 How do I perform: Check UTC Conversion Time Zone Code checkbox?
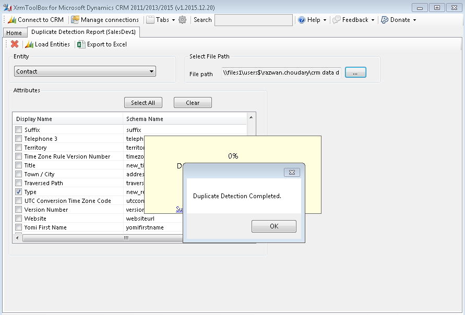pyautogui.click(x=19, y=201)
